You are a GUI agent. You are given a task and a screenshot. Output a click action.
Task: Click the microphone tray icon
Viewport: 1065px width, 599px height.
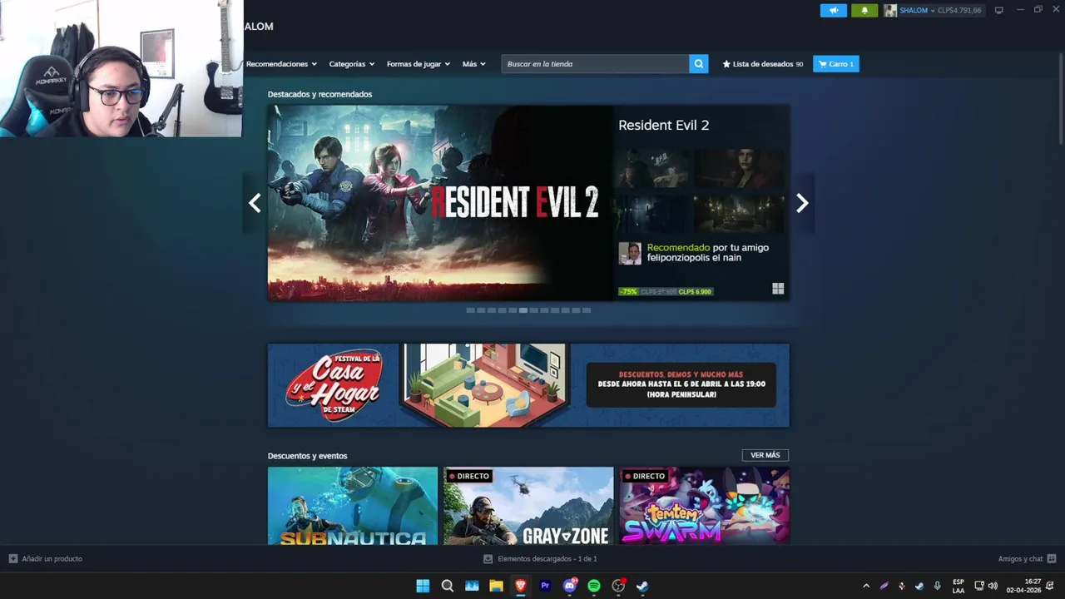pyautogui.click(x=938, y=586)
